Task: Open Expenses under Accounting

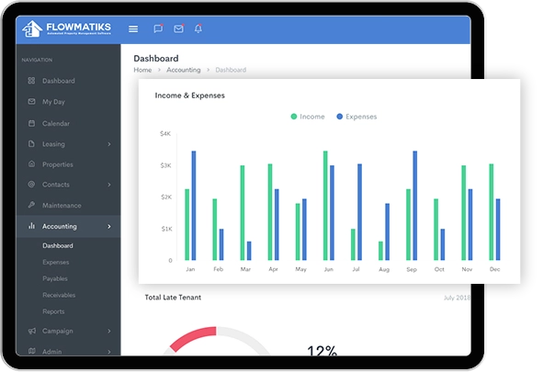Action: (56, 262)
